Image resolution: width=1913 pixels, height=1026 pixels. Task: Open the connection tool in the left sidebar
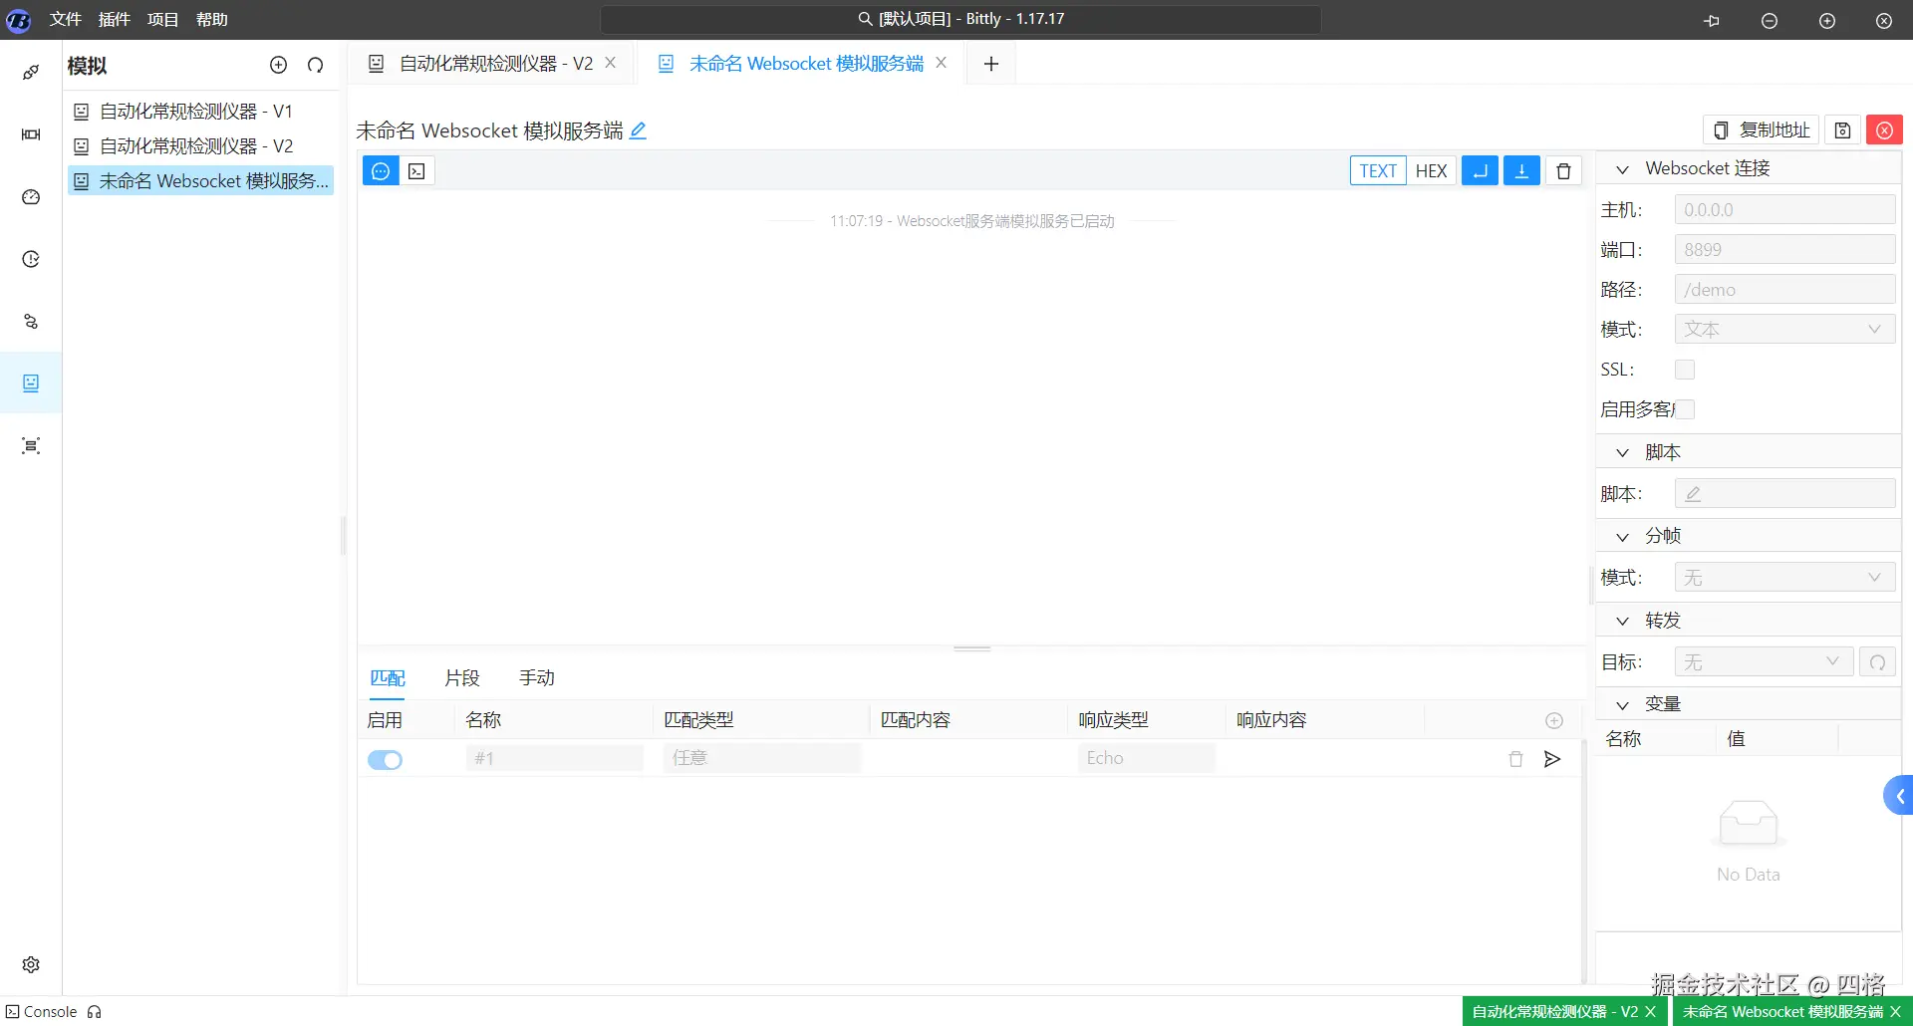pyautogui.click(x=31, y=72)
